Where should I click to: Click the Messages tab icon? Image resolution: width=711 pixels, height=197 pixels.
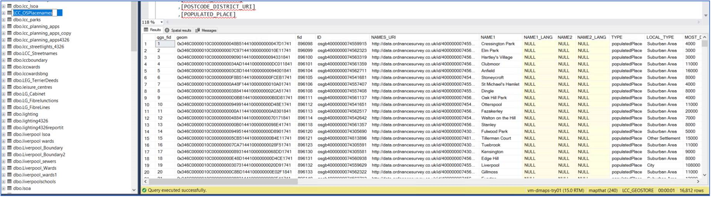pos(198,30)
